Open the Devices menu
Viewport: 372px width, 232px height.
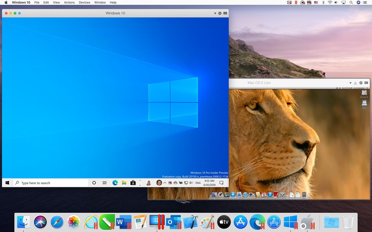point(84,3)
